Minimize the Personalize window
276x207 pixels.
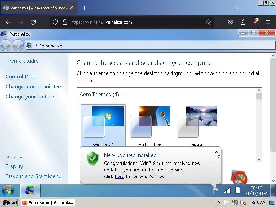pyautogui.click(x=243, y=33)
